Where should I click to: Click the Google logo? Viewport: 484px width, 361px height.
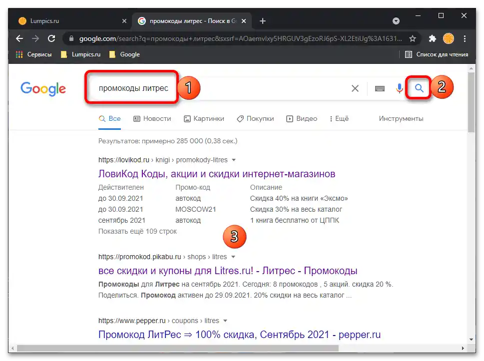43,89
